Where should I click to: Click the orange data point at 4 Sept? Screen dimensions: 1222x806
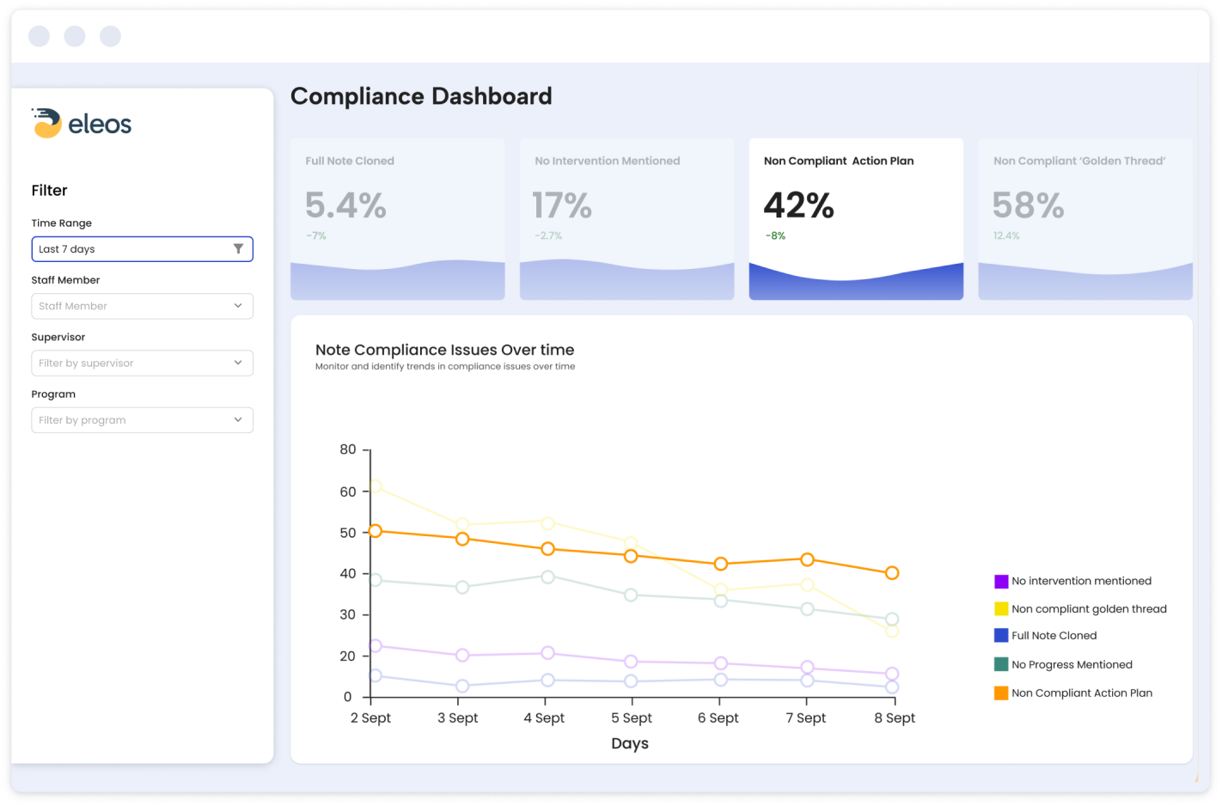pos(547,549)
